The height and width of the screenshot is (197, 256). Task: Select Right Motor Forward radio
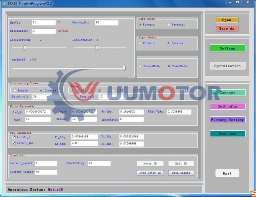coord(140,43)
